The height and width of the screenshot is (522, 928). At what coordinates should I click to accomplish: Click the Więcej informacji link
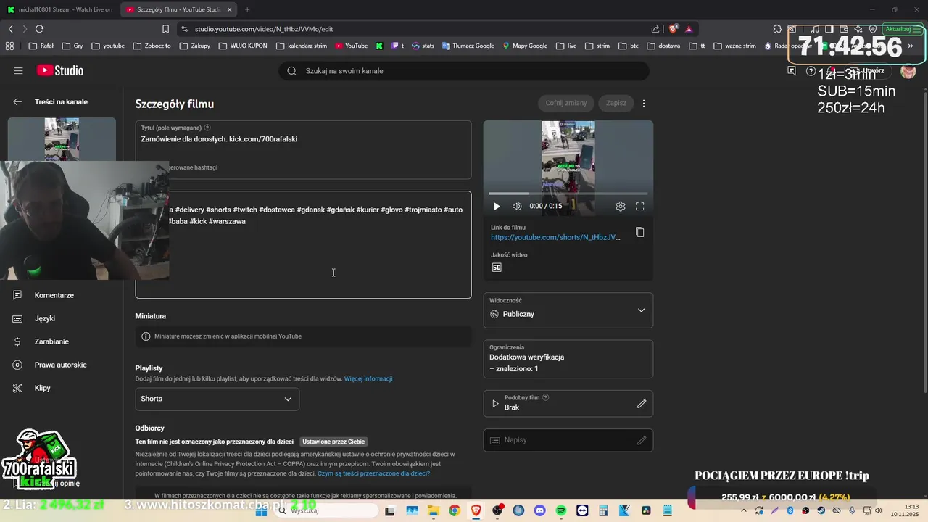[368, 378]
